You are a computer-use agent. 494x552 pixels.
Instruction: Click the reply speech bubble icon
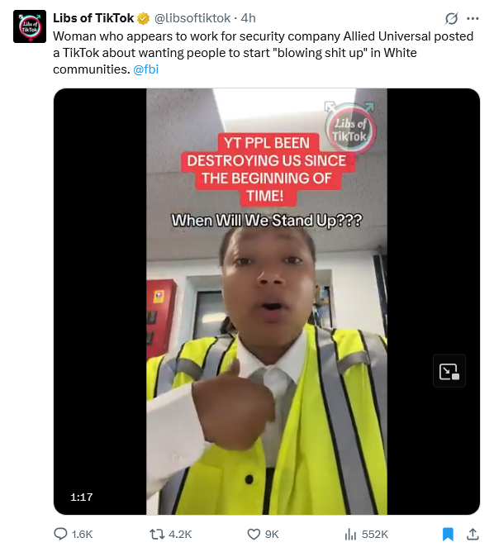(60, 534)
